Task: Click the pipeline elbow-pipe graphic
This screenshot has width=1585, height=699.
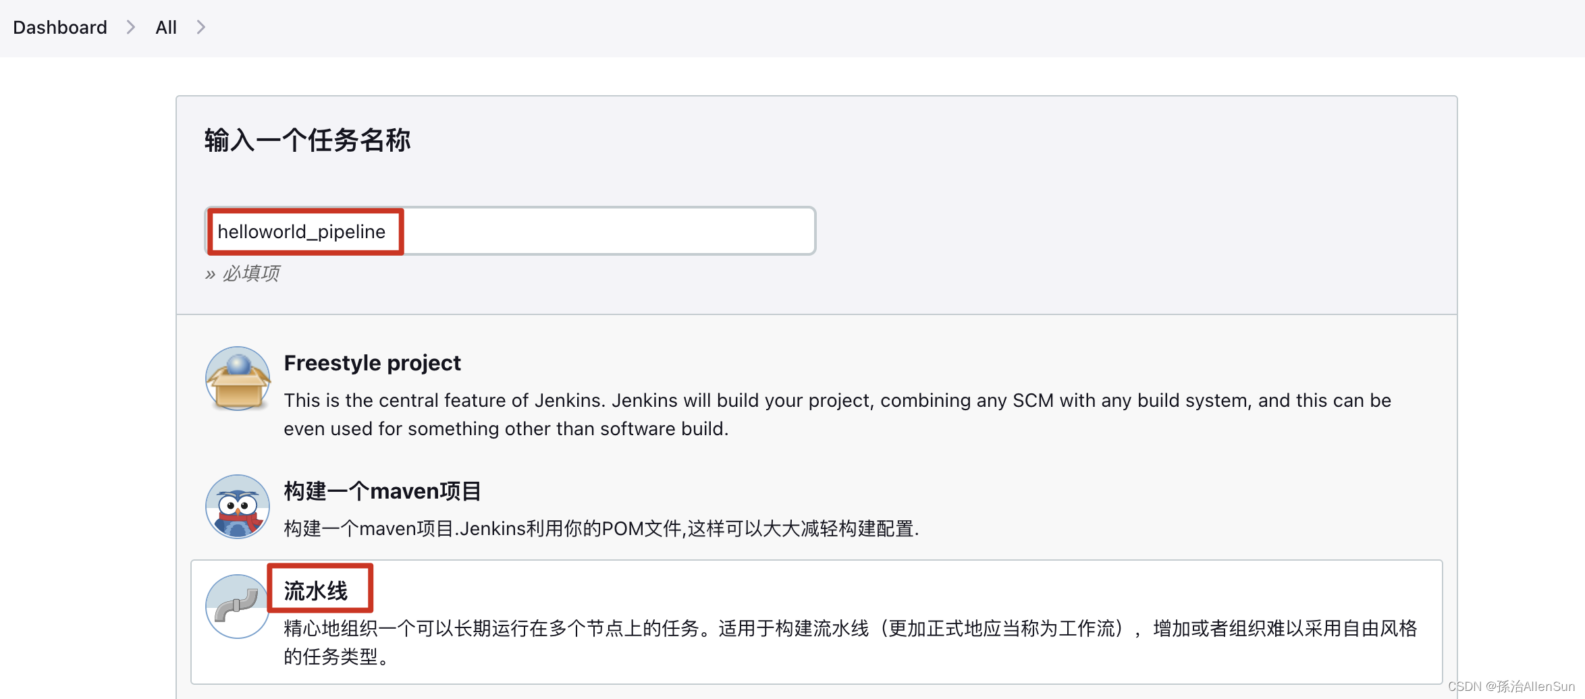Action: pyautogui.click(x=237, y=607)
